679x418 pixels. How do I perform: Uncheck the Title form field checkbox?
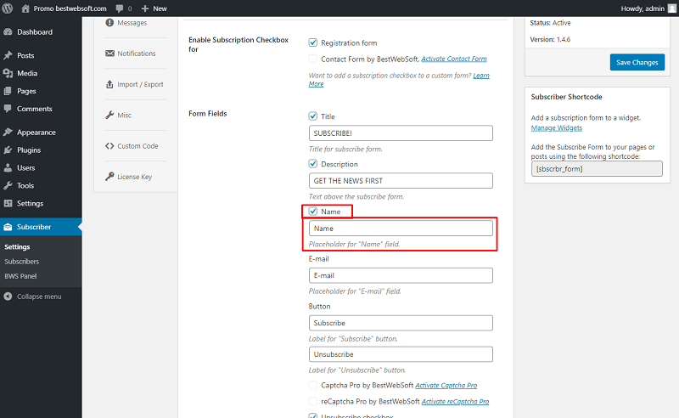click(x=313, y=116)
